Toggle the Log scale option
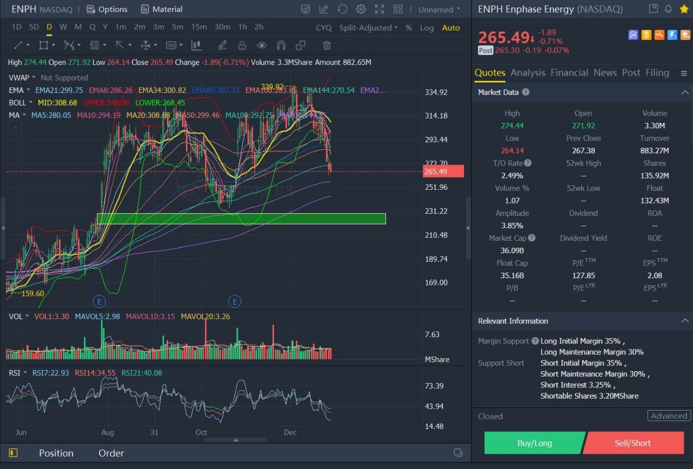 [x=427, y=28]
